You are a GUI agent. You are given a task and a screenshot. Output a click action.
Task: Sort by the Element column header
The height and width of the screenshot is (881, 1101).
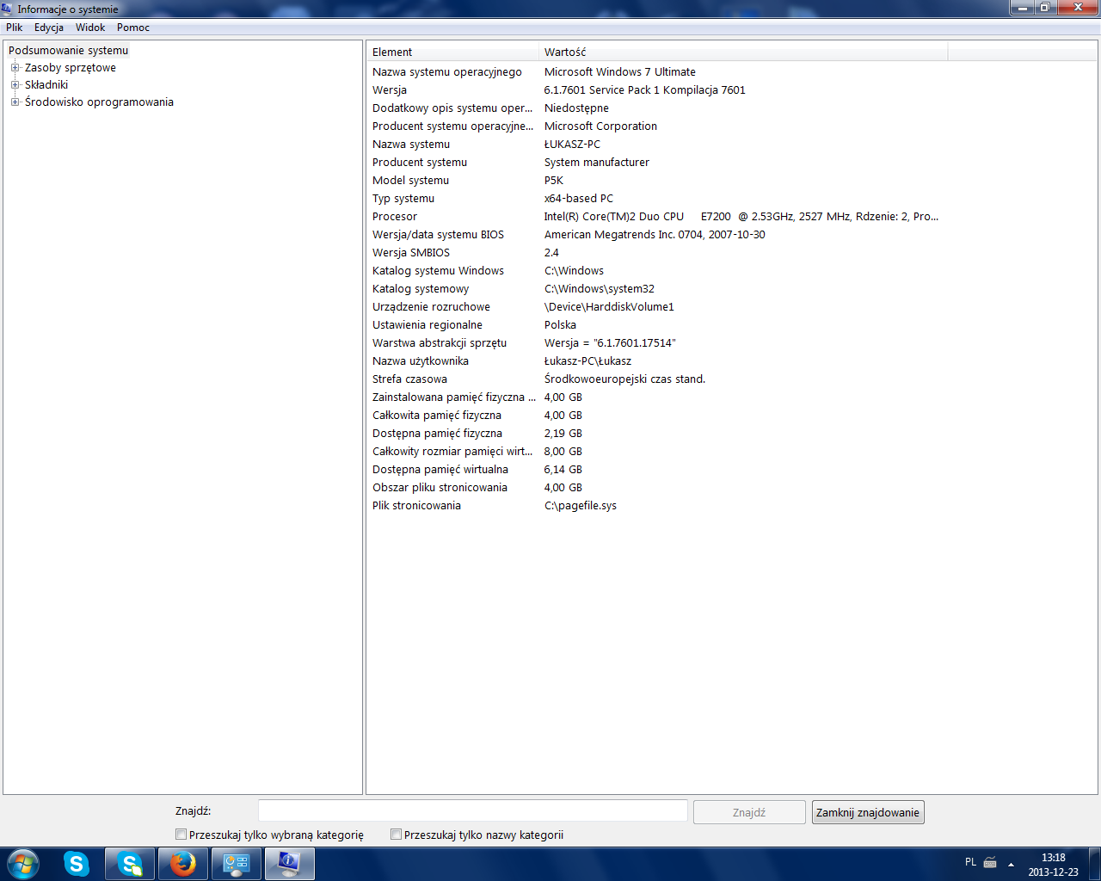pyautogui.click(x=452, y=52)
